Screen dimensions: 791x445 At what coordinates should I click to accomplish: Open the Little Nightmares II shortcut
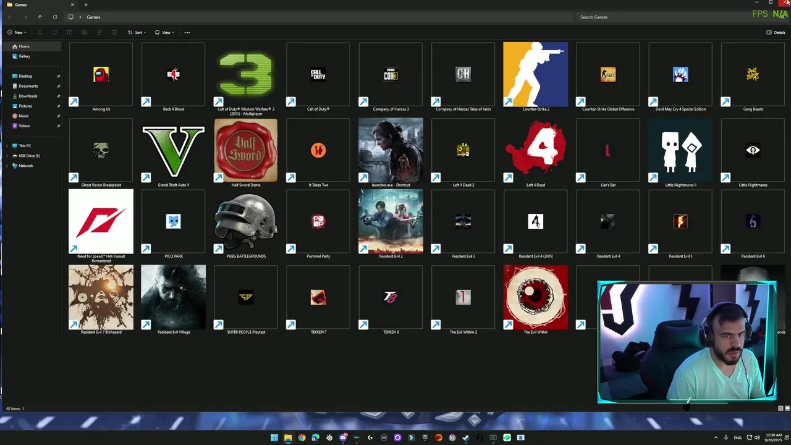coord(680,153)
